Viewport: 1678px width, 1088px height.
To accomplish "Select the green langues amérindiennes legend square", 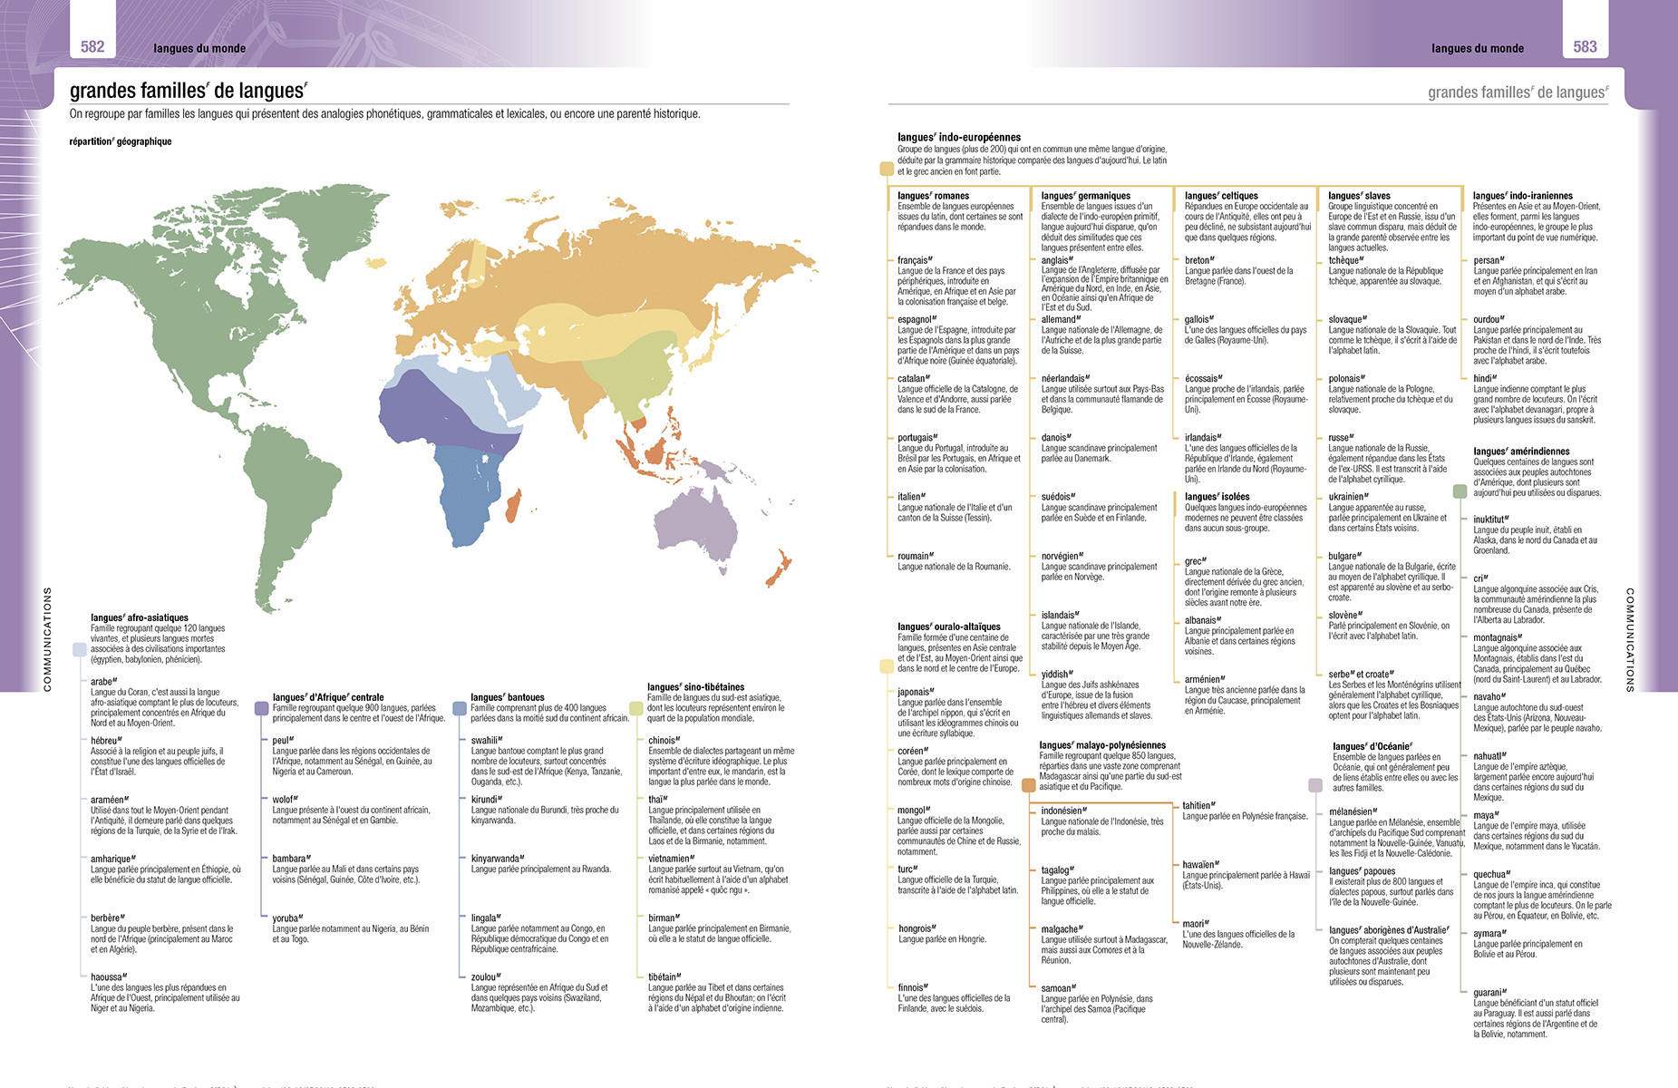I will click(x=1460, y=491).
